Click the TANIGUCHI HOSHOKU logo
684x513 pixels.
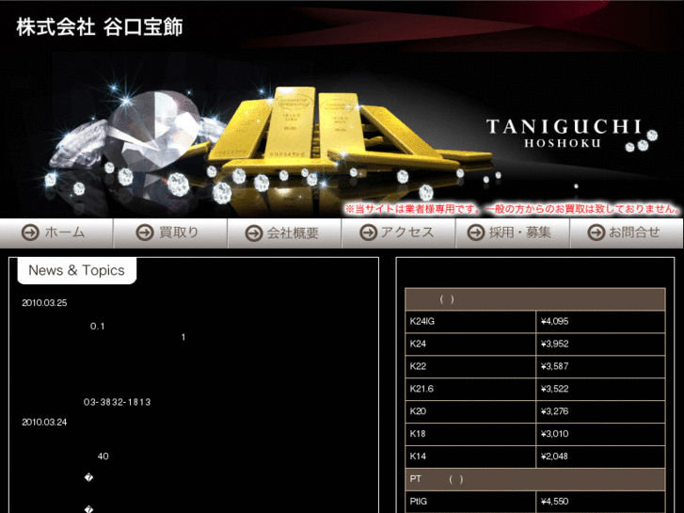coord(571,134)
